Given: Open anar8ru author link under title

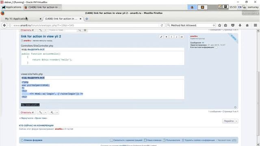Looking at the screenshot, I should pos(27,41).
